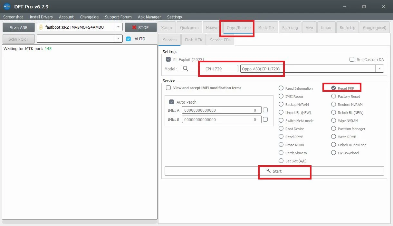Expand the fastboot device dropdown
Viewport: 393px width, 226px height.
(119, 27)
